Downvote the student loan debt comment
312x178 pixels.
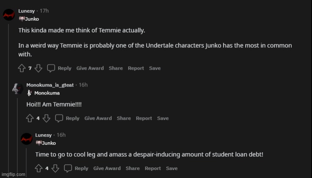click(55, 169)
